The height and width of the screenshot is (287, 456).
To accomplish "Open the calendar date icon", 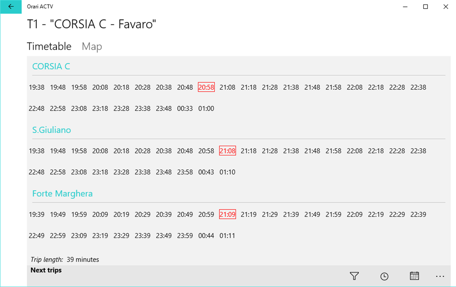I will tap(414, 276).
